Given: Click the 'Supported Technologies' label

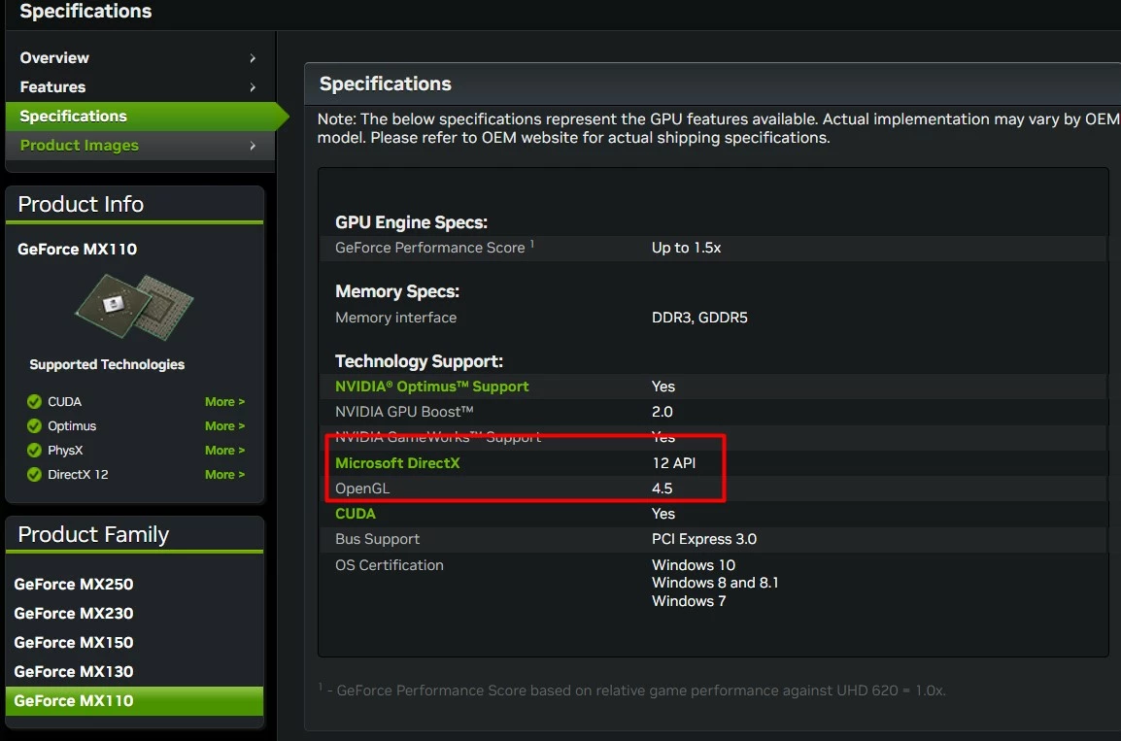Looking at the screenshot, I should coord(107,364).
